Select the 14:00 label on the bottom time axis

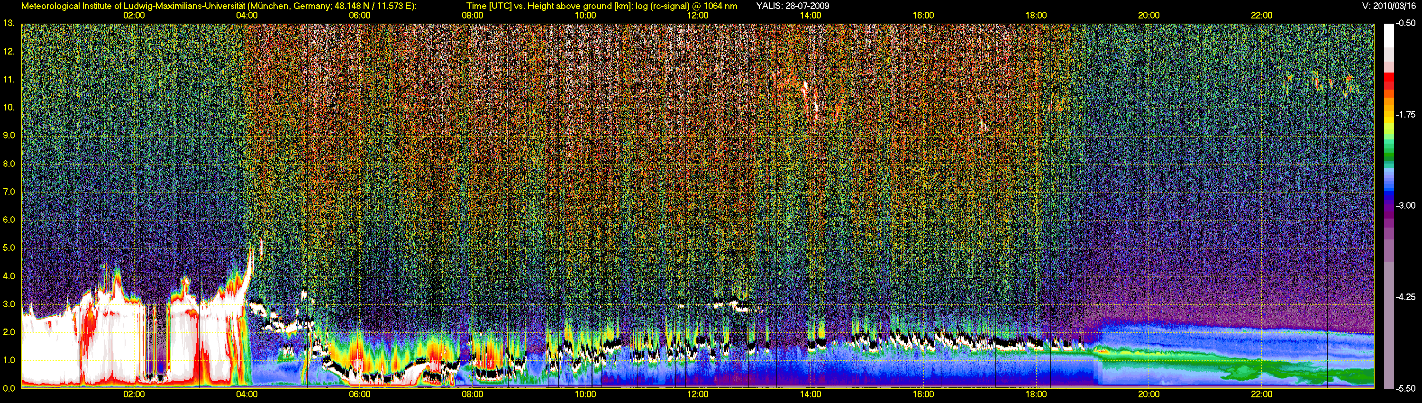tap(811, 395)
